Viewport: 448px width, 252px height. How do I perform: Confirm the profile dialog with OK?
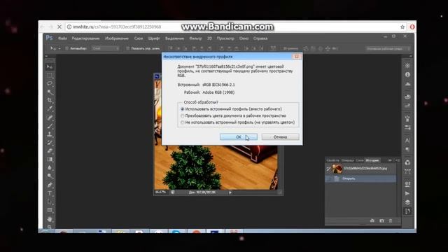pyautogui.click(x=239, y=137)
